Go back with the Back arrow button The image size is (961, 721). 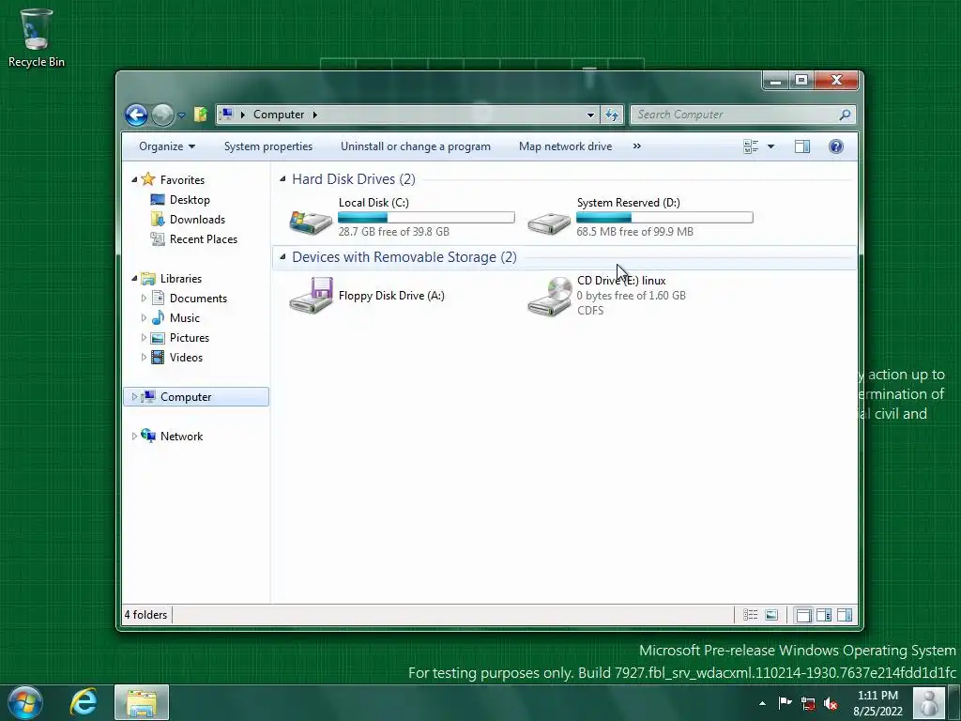click(136, 115)
